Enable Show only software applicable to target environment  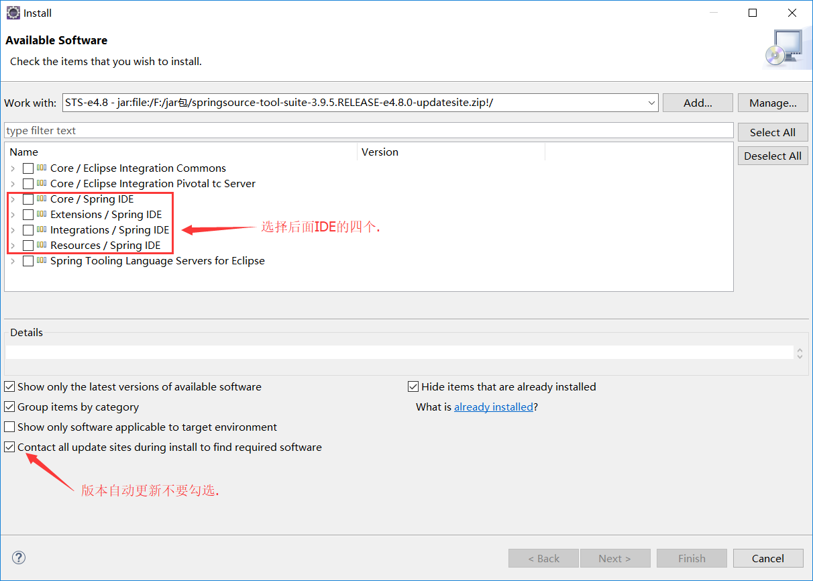(x=9, y=427)
